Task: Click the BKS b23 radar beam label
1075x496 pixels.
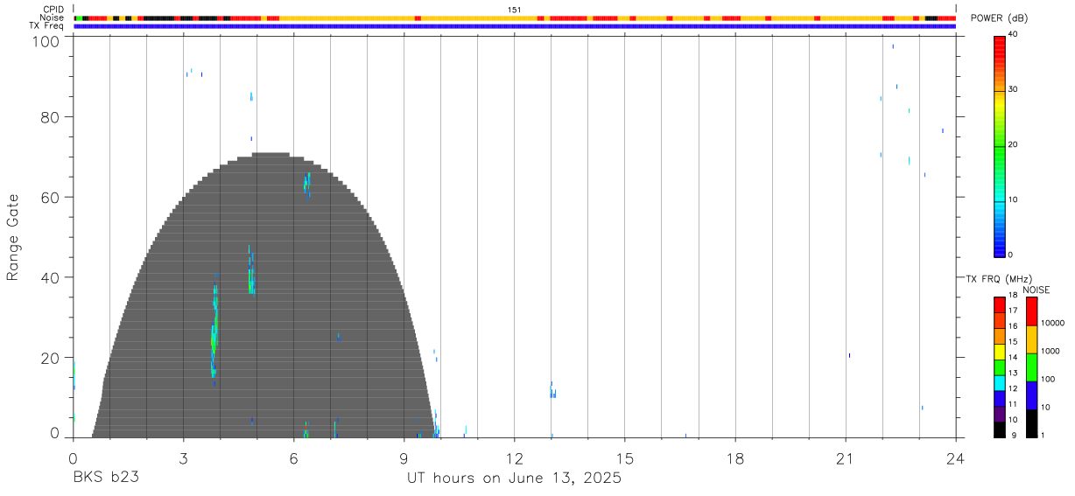Action: pos(106,479)
